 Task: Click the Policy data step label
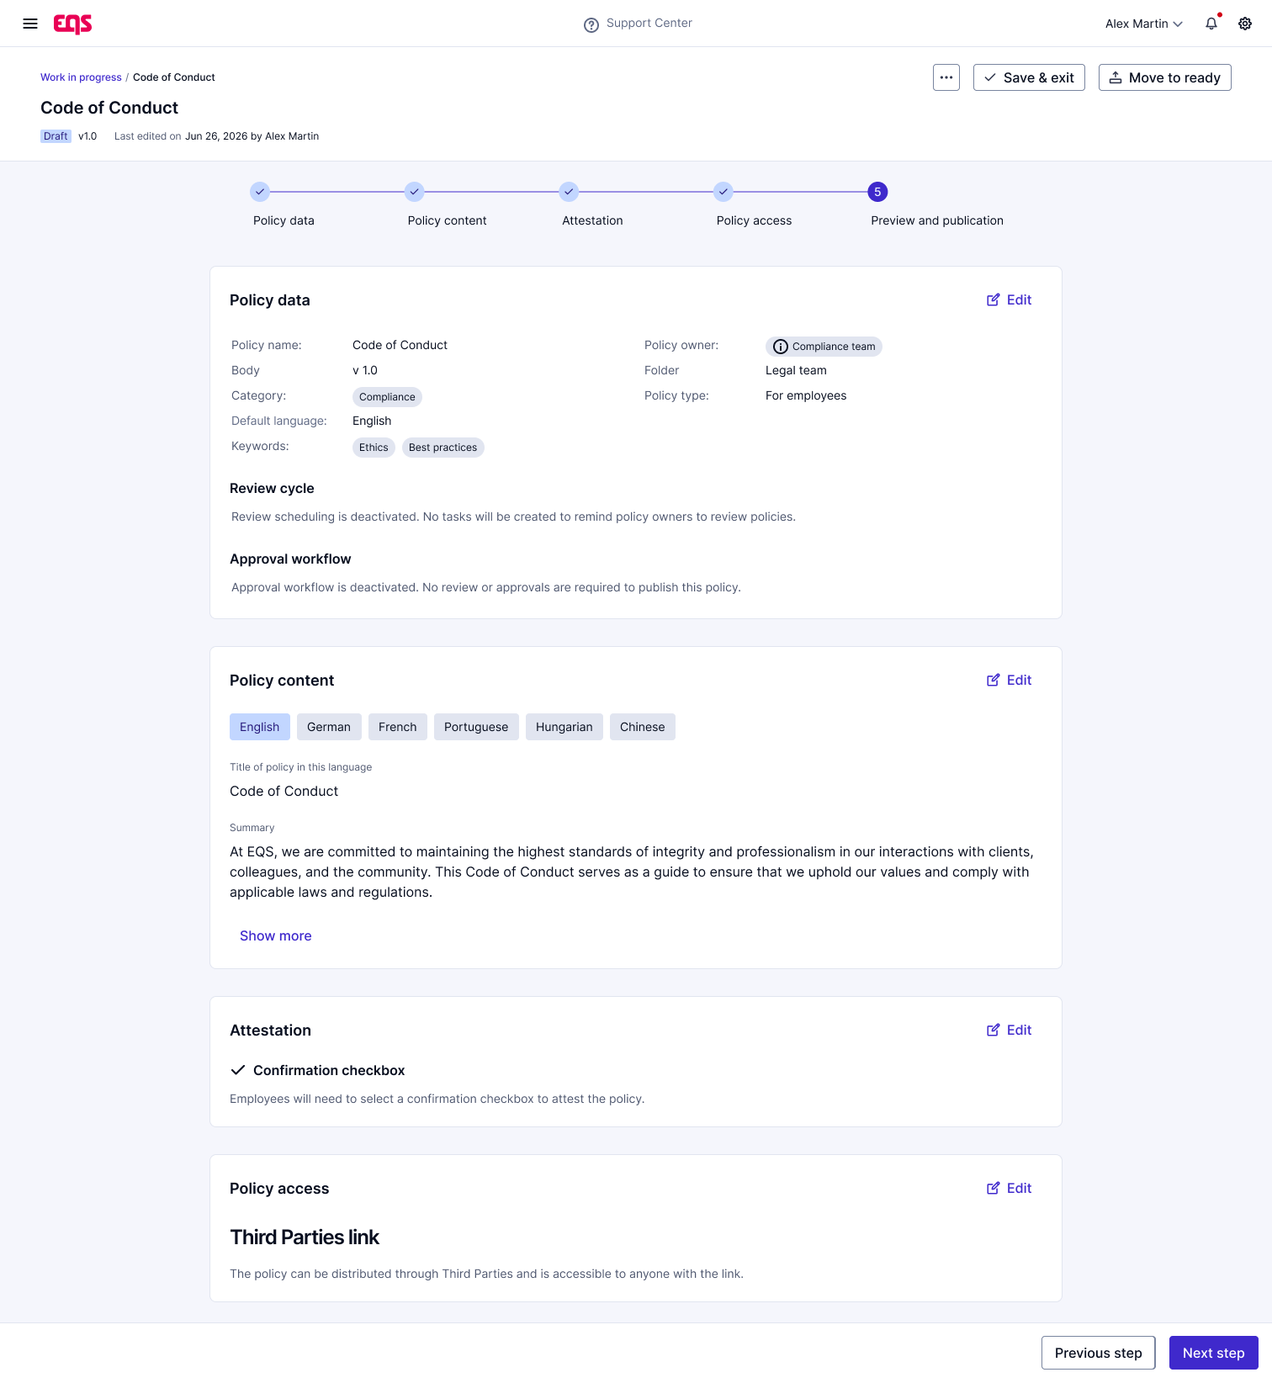pos(284,220)
